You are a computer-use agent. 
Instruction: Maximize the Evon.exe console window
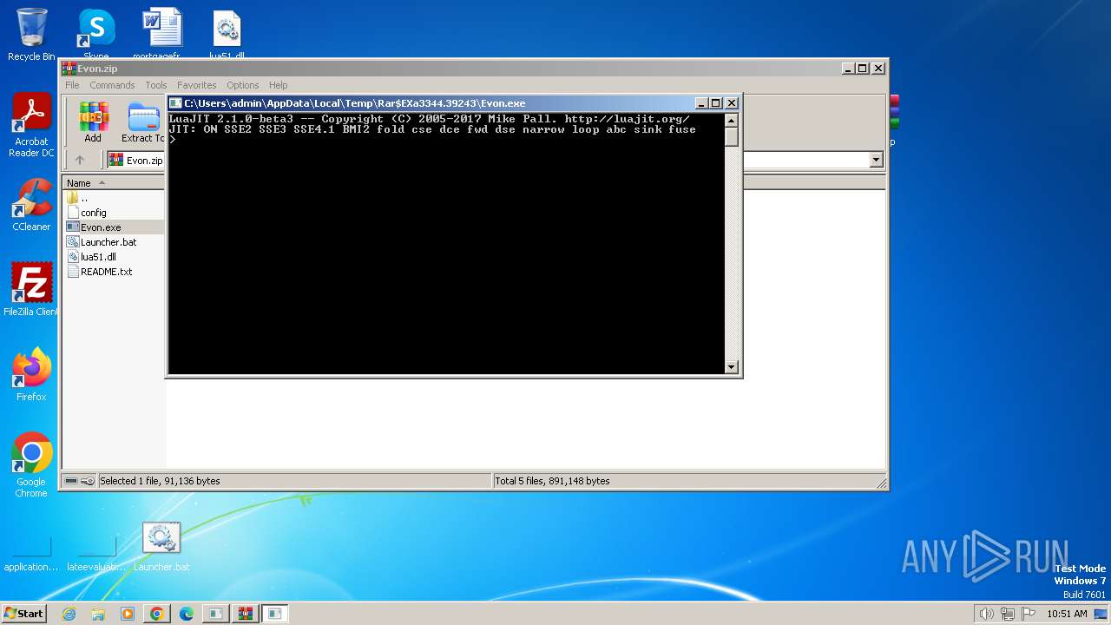tap(716, 102)
